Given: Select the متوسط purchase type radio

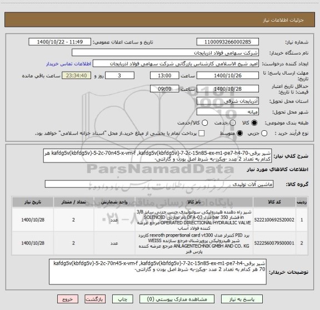Looking at the screenshot, I should pyautogui.click(x=239, y=134).
